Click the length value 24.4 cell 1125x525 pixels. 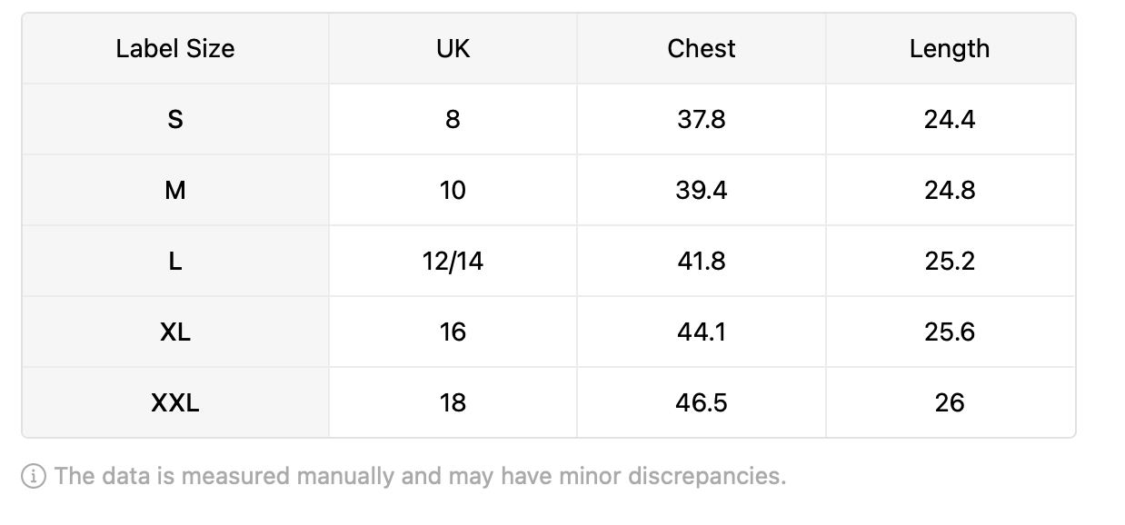tap(950, 119)
